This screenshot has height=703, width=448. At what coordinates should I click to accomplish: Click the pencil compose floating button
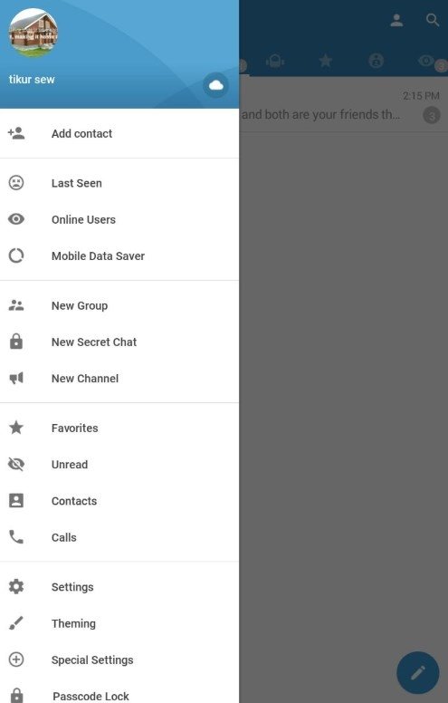[418, 672]
